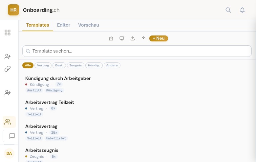Image resolution: width=256 pixels, height=162 pixels.
Task: Click the add person sidebar icon
Action: coord(8,57)
